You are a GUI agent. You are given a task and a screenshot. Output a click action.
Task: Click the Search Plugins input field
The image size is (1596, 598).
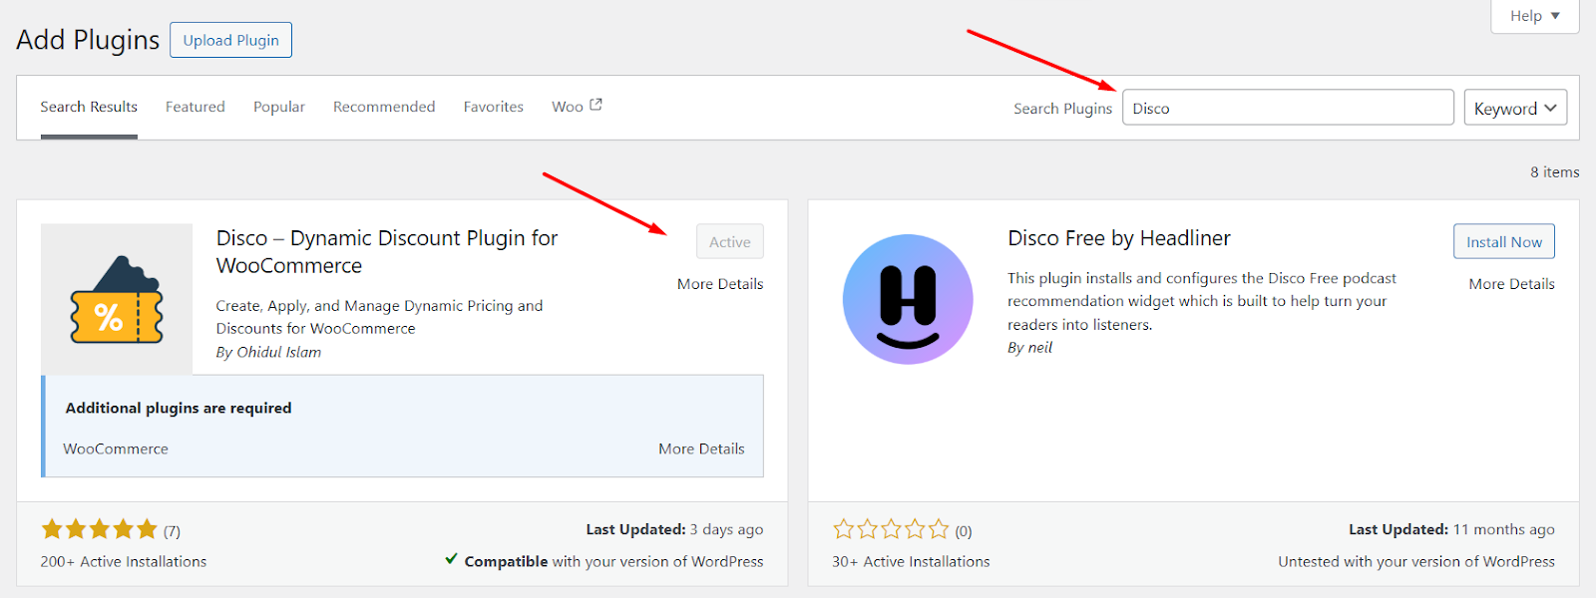(1287, 108)
